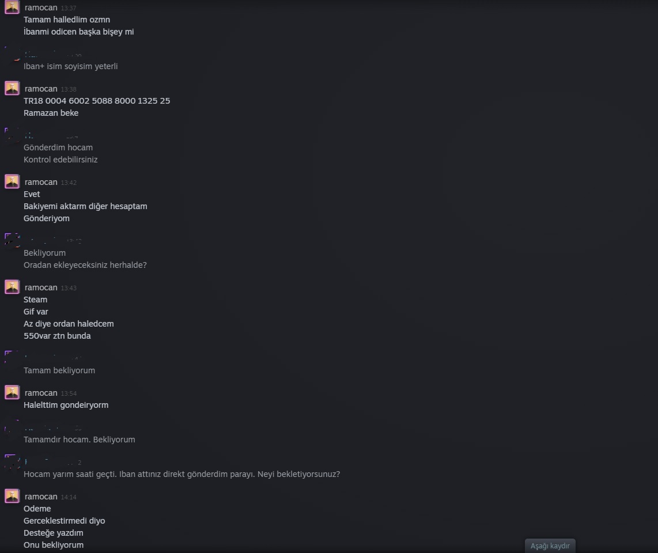Open ramocan's avatar beside the 13:37 message
The width and height of the screenshot is (658, 553).
click(12, 7)
